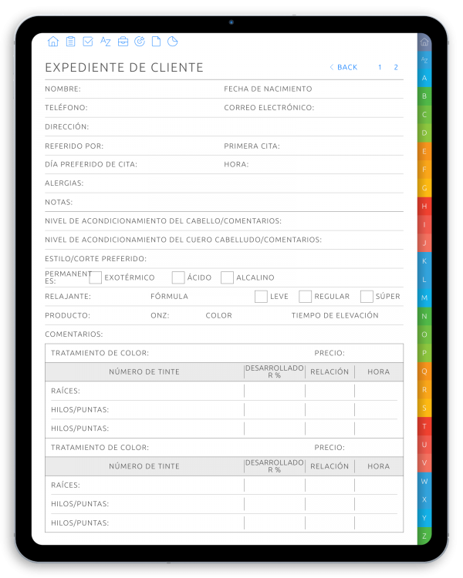463x578 pixels.
Task: Go to letter V tab
Action: point(424,462)
